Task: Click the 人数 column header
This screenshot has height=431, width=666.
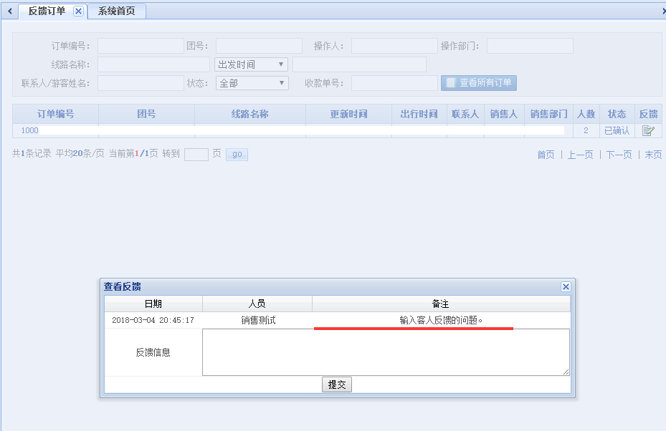Action: pyautogui.click(x=586, y=114)
